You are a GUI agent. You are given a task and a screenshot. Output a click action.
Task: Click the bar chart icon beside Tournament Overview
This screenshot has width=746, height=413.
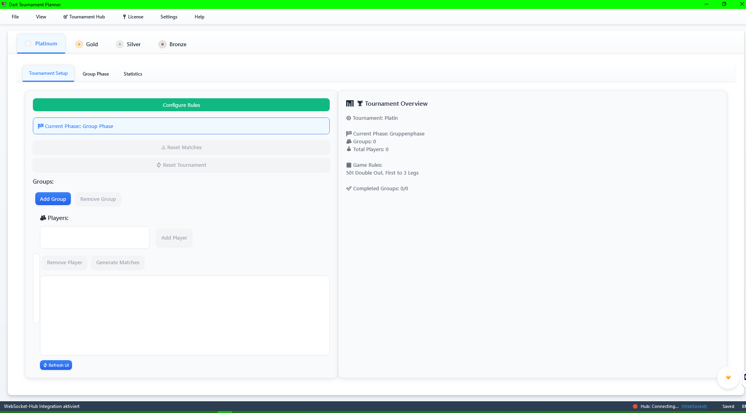click(x=350, y=103)
